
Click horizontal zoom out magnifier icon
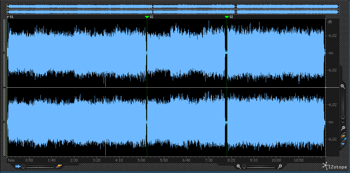[238, 166]
